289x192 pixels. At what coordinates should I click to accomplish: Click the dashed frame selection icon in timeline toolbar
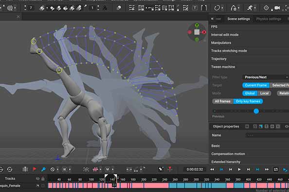point(86,169)
